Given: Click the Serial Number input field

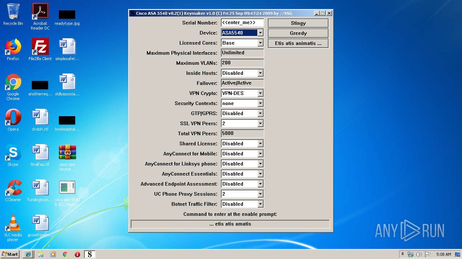Looking at the screenshot, I should coord(242,23).
